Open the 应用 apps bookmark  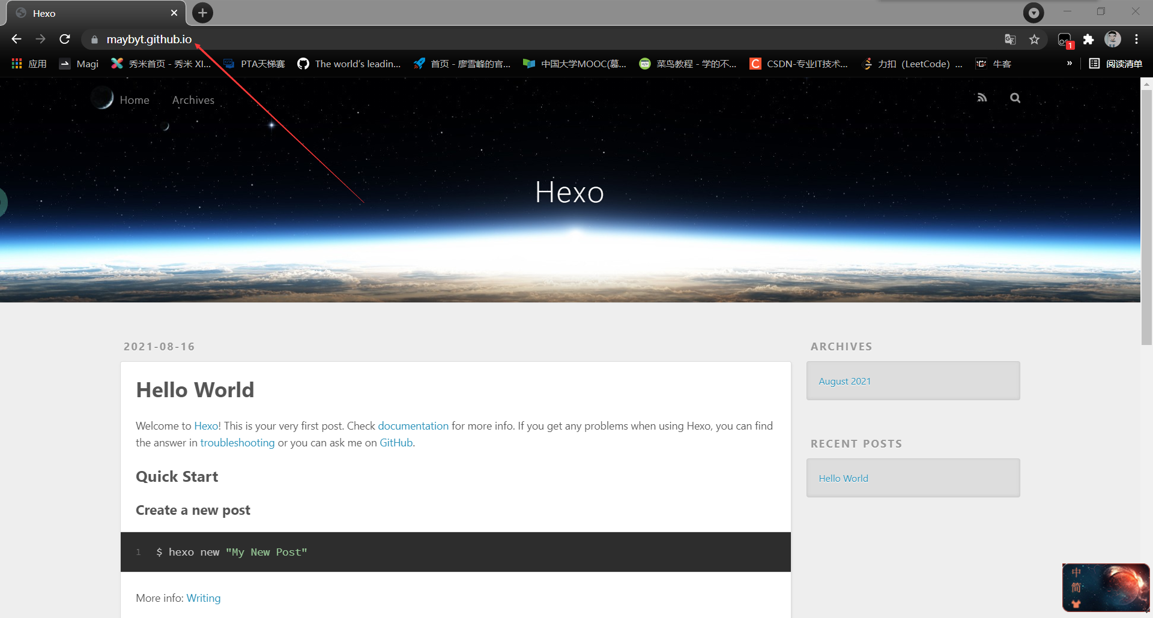[29, 64]
